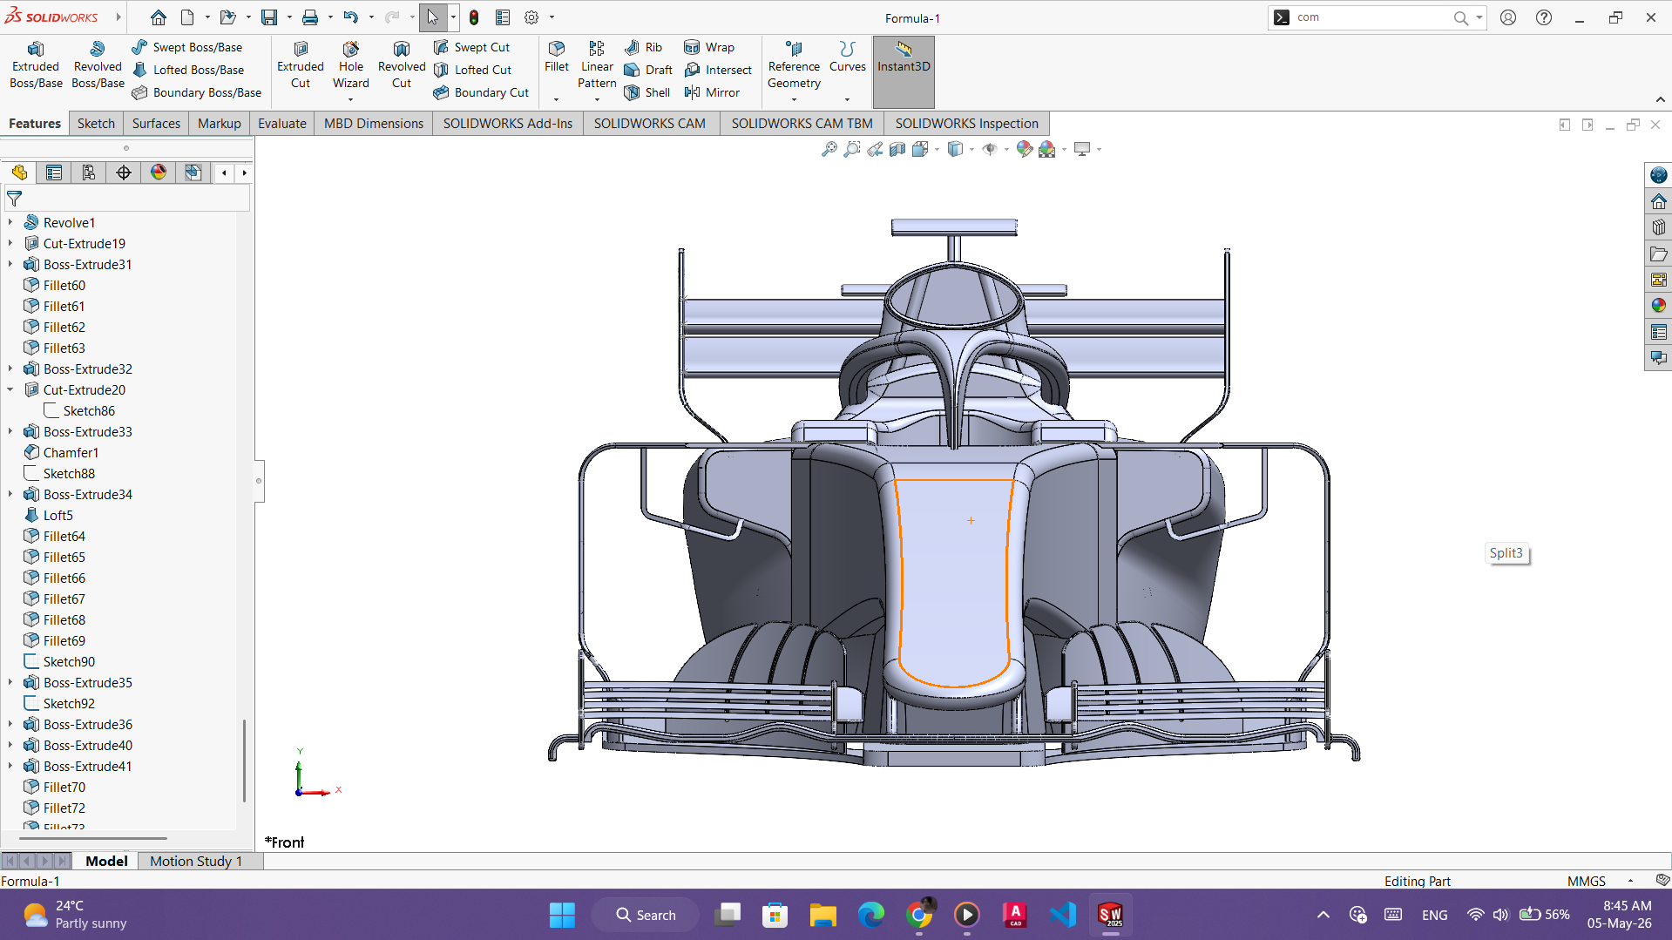Select Sketch86 in feature tree
1672x940 pixels.
[x=89, y=411]
